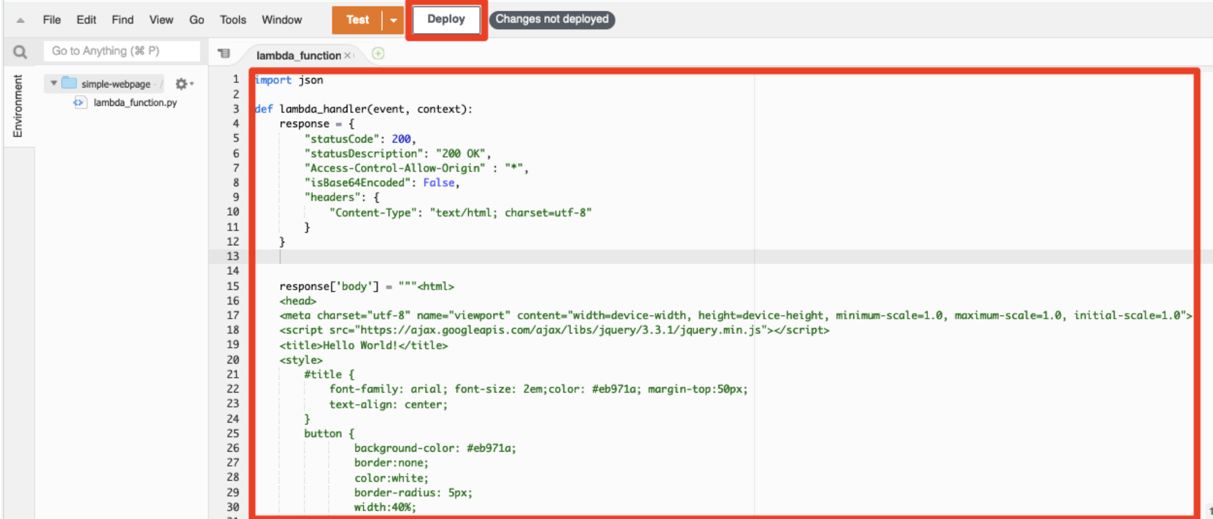Open the Edit menu

pyautogui.click(x=86, y=20)
